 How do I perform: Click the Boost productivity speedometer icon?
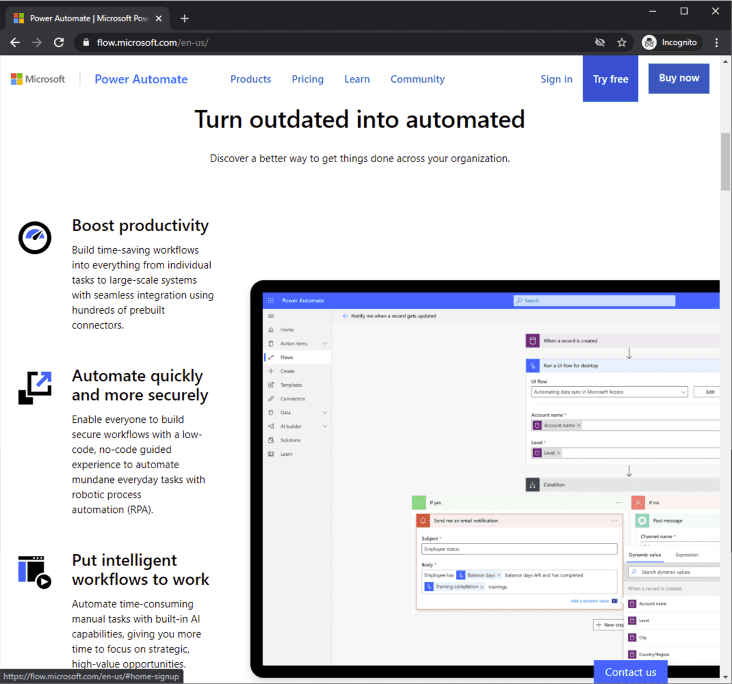35,238
